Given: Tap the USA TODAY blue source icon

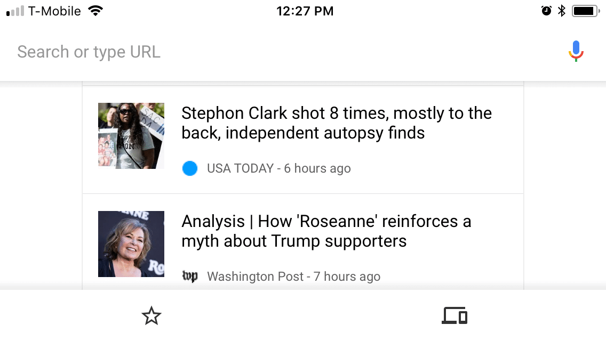Looking at the screenshot, I should coord(190,168).
